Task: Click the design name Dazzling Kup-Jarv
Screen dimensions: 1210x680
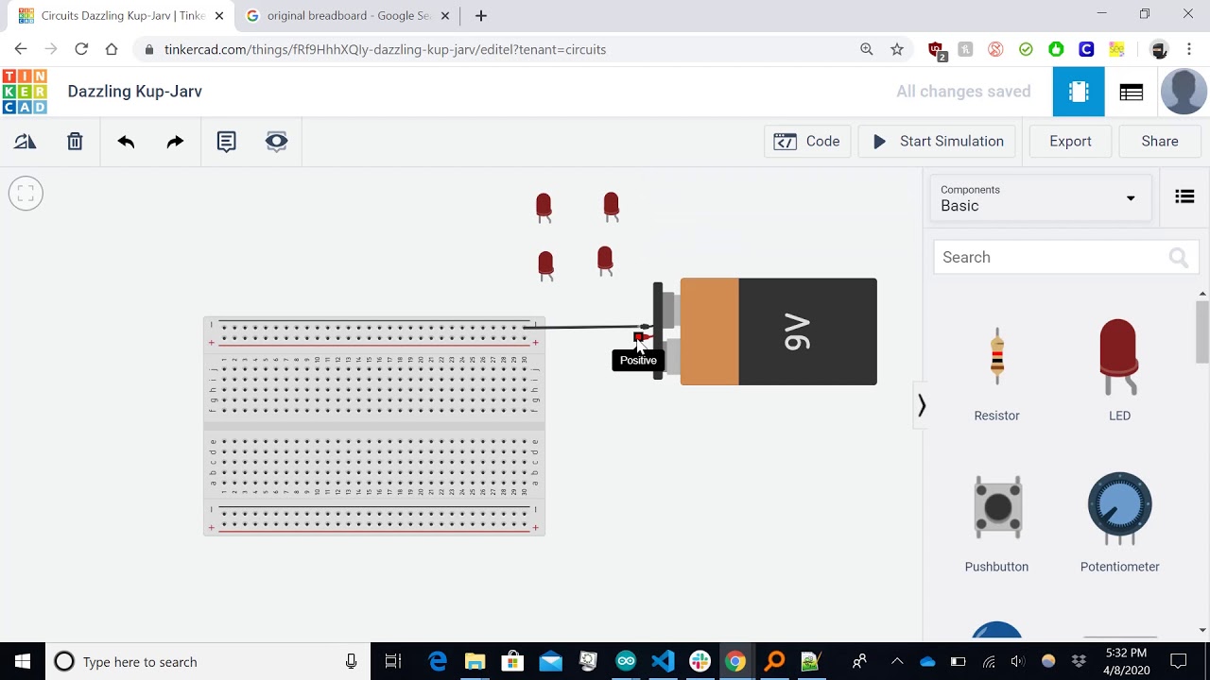Action: click(135, 92)
